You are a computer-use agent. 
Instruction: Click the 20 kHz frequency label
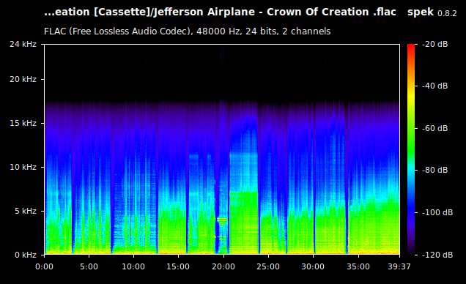pos(23,79)
